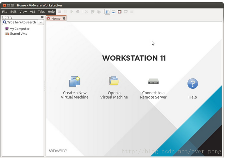Screen dimensions: 225x158
Task: Click the Shared VMs icon in Library
Action: 7,34
